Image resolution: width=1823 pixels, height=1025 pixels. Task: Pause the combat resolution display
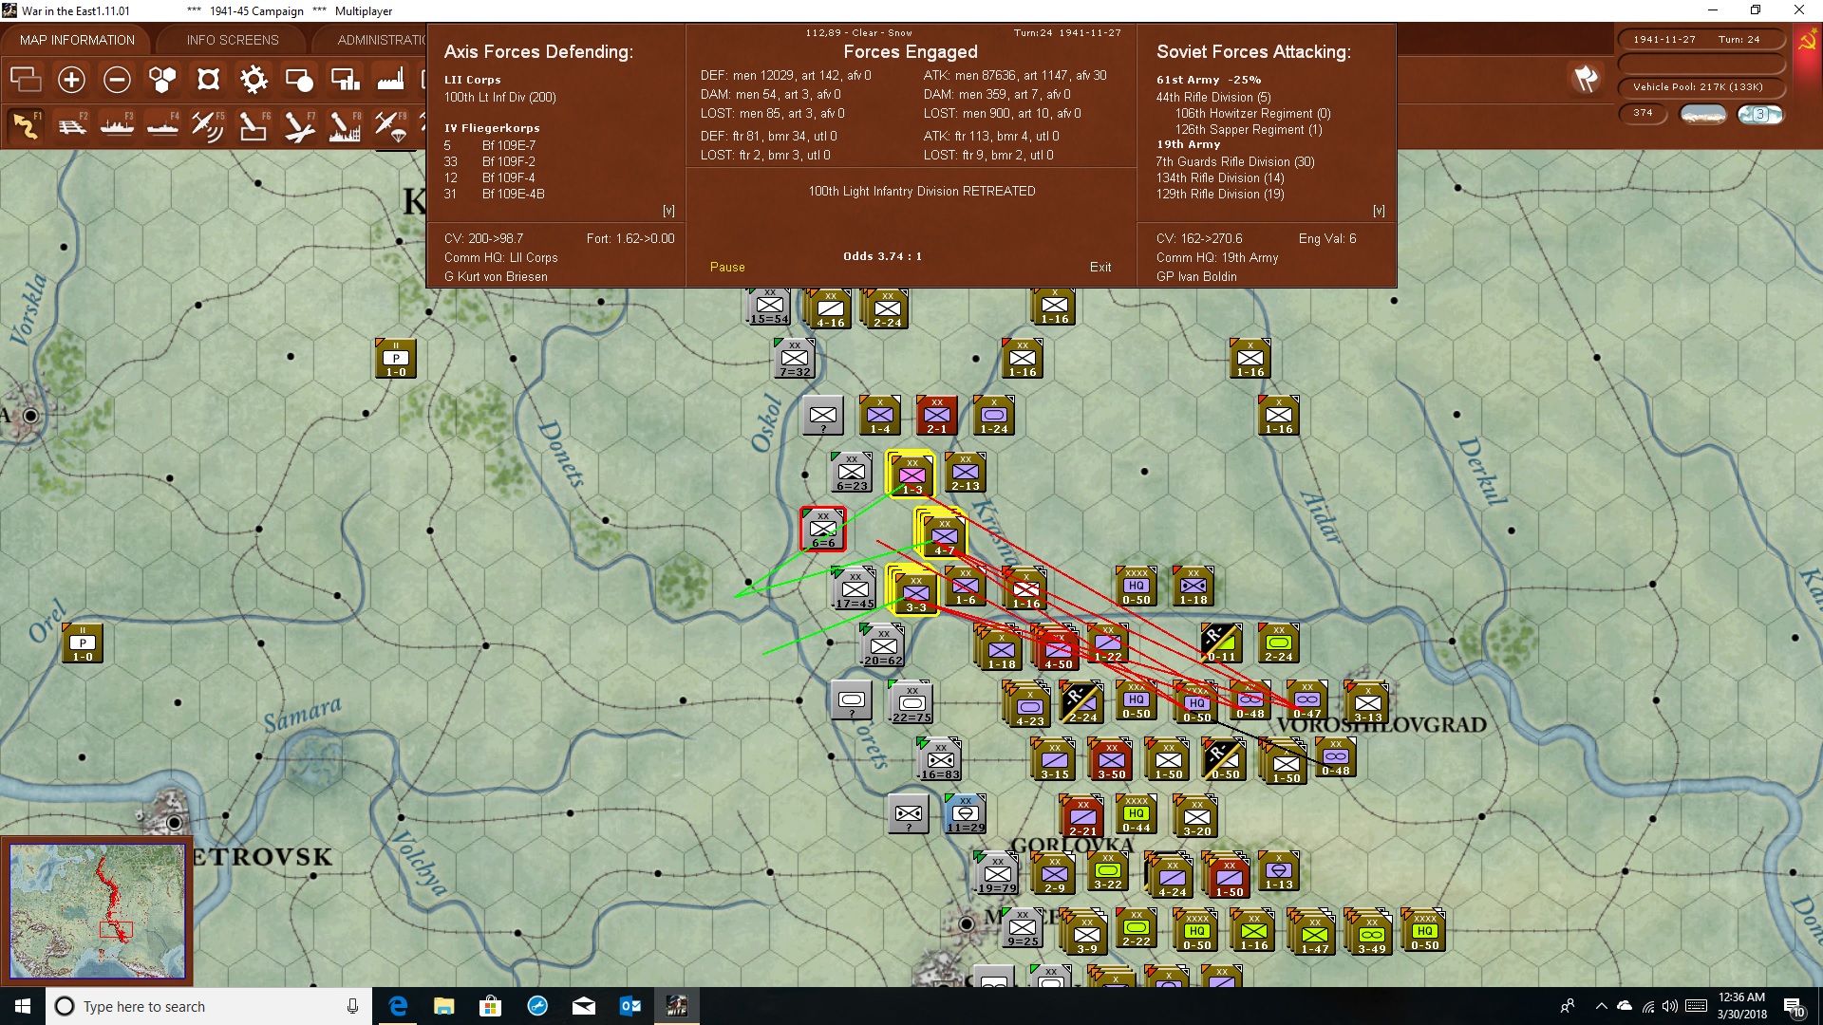coord(727,268)
